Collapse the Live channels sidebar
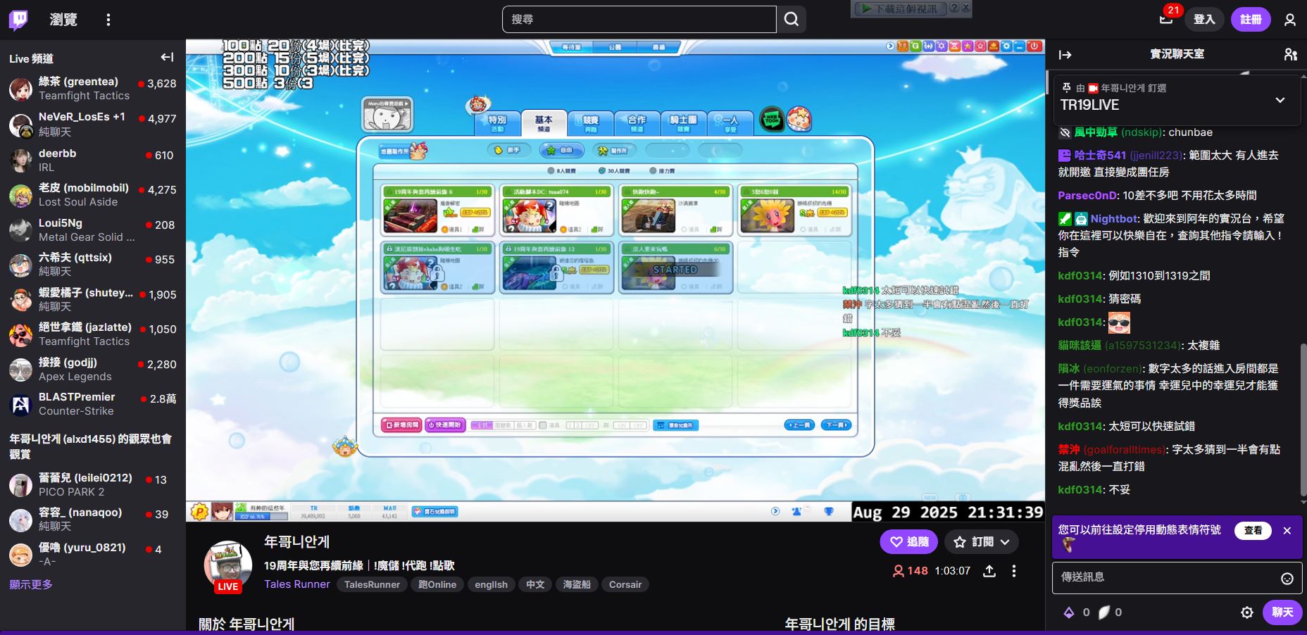1307x635 pixels. tap(167, 58)
